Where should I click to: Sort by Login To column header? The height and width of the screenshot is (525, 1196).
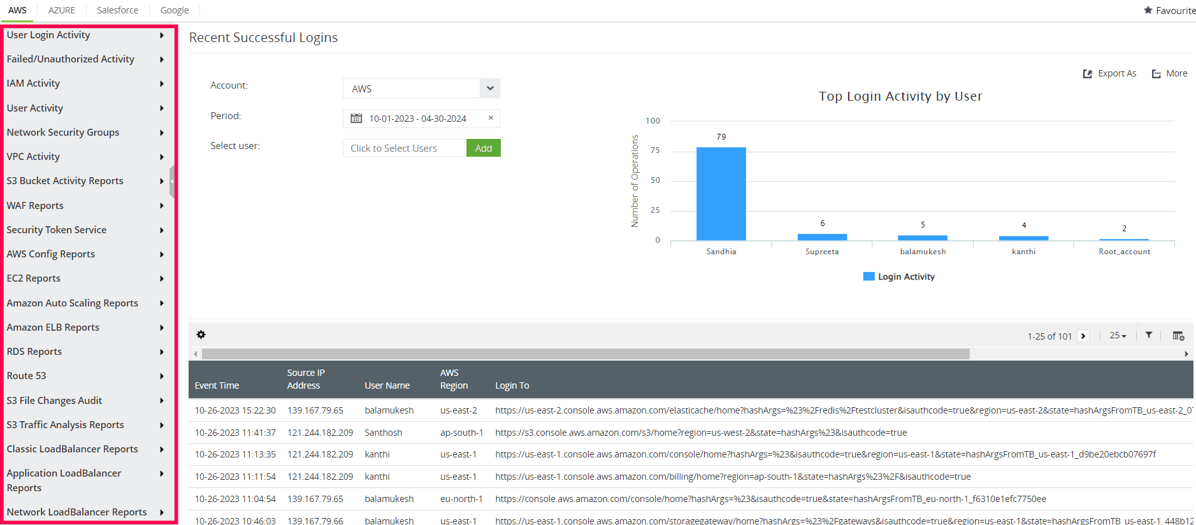(512, 385)
